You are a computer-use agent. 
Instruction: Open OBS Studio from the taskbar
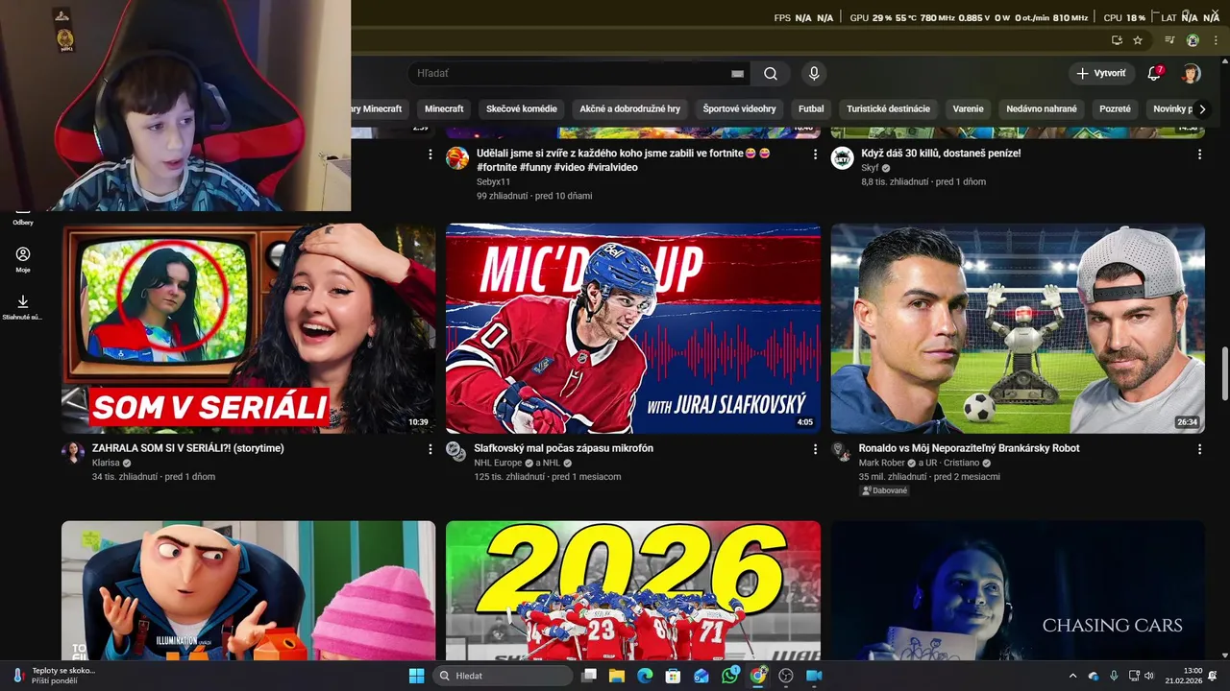786,676
